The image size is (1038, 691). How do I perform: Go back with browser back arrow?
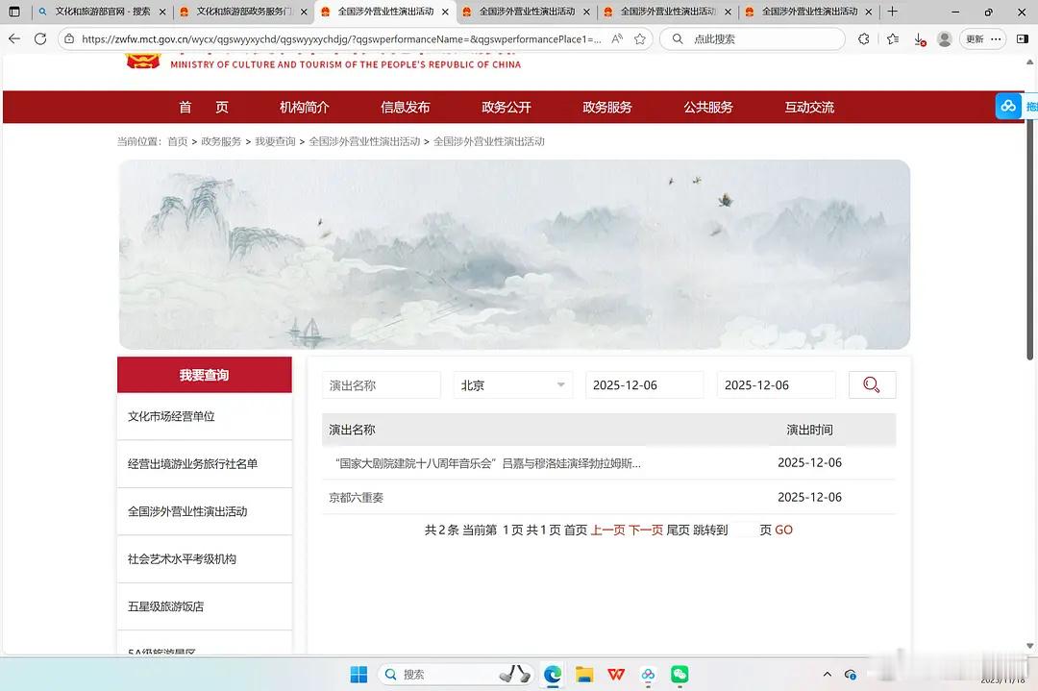click(14, 39)
